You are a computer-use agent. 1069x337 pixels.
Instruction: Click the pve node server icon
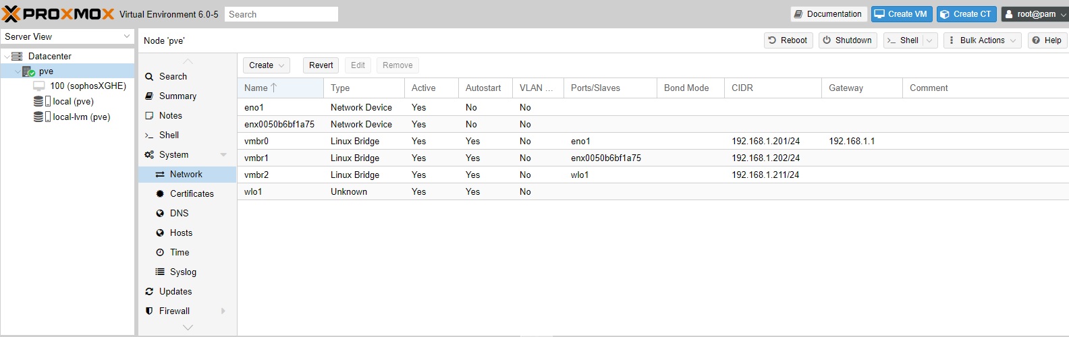click(28, 71)
